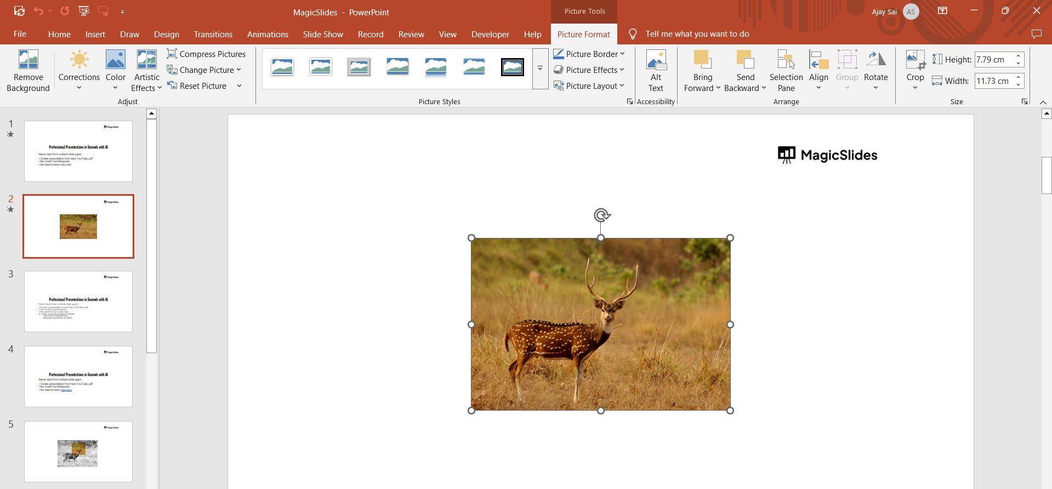The height and width of the screenshot is (489, 1052).
Task: Expand the Picture Styles gallery
Action: (x=540, y=68)
